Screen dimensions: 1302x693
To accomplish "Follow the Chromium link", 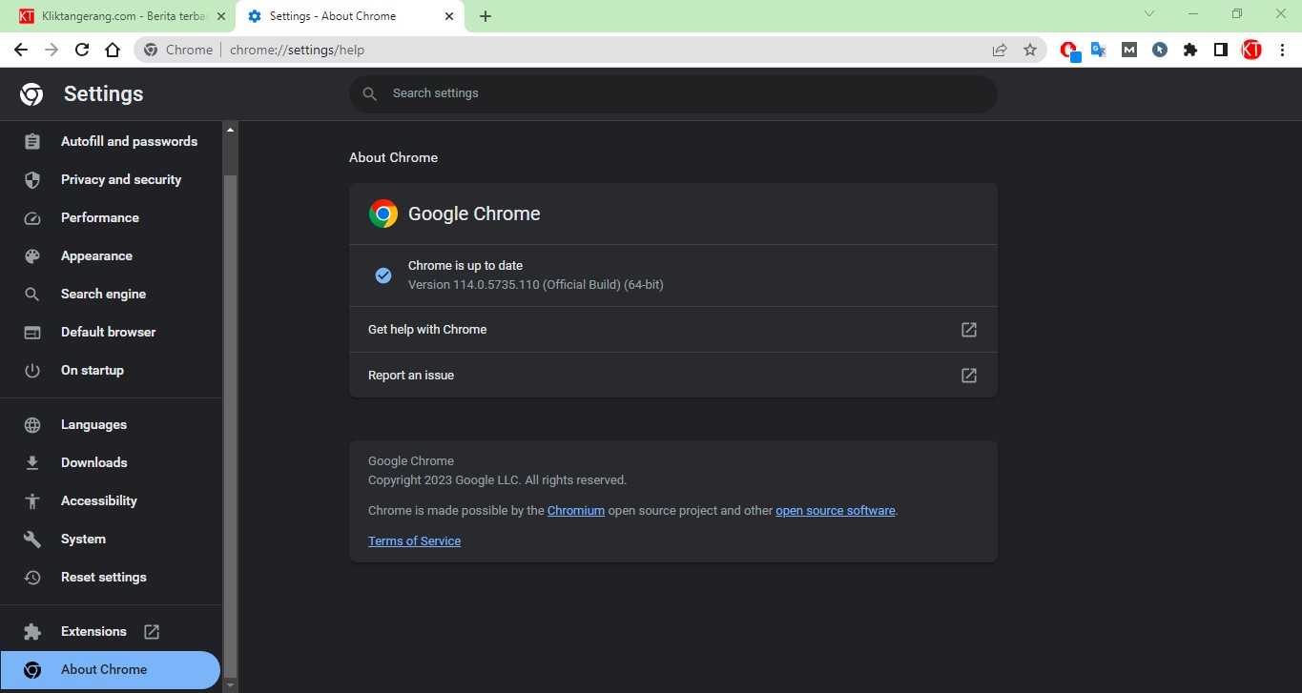I will [x=576, y=511].
